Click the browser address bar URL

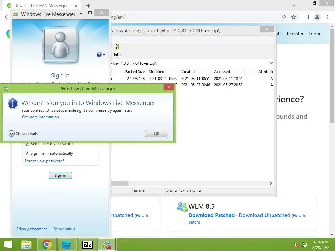click(x=192, y=17)
